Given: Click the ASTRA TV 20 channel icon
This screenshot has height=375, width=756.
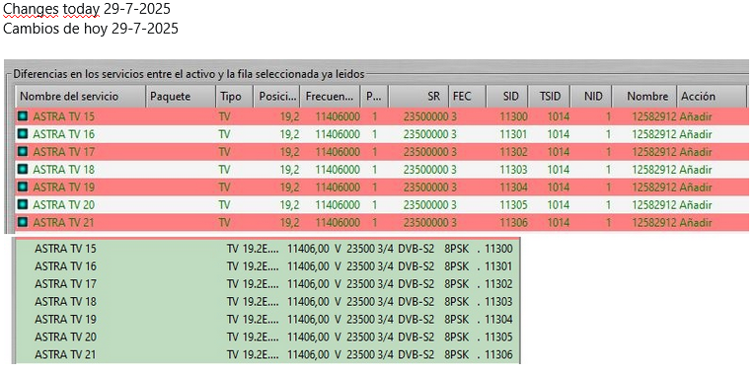Looking at the screenshot, I should pos(22,205).
